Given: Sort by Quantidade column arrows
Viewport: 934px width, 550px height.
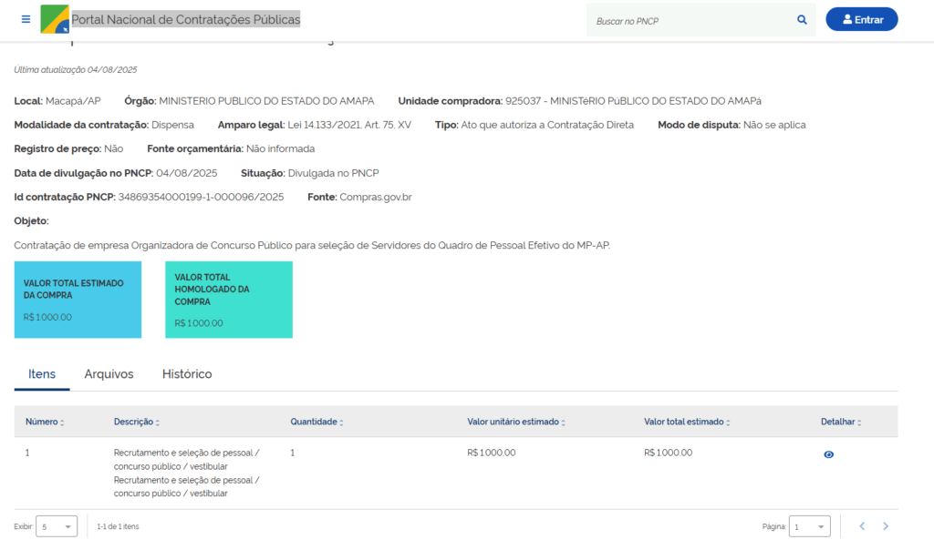Looking at the screenshot, I should 343,423.
